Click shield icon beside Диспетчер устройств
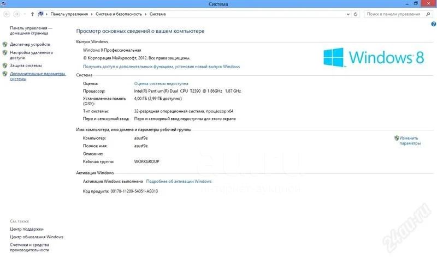The height and width of the screenshot is (259, 437). [x=5, y=44]
